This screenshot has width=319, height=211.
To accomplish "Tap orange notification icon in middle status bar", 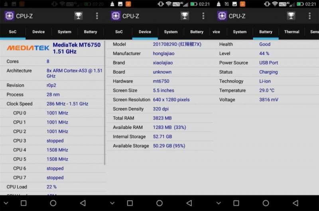I will click(128, 4).
